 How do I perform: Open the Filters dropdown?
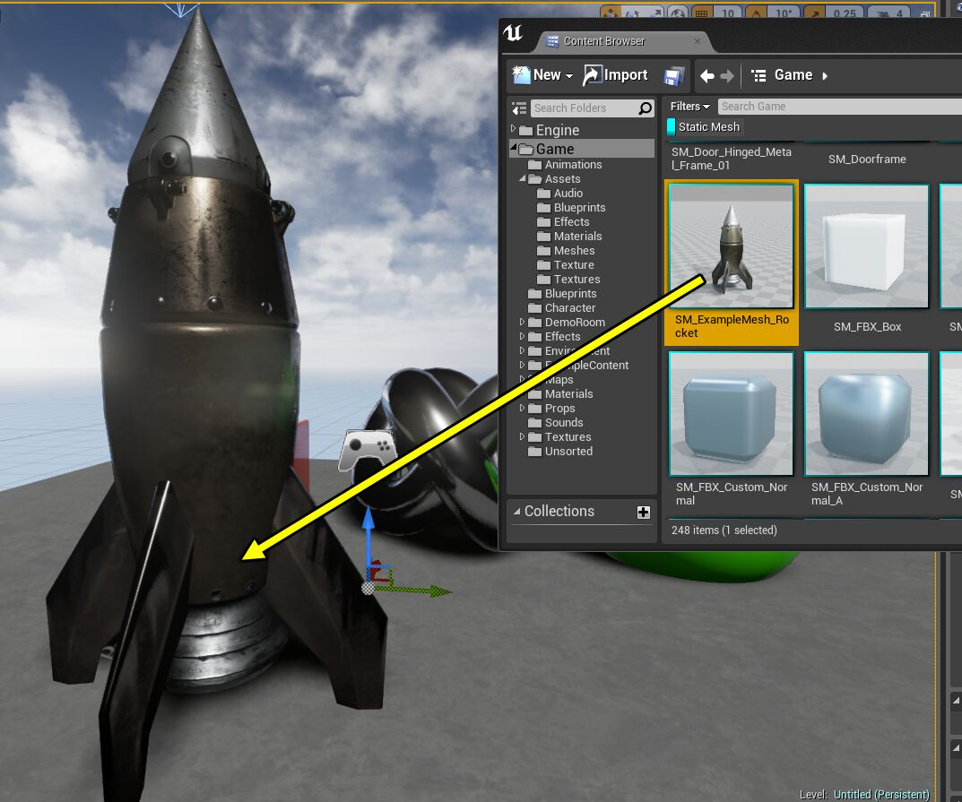690,107
